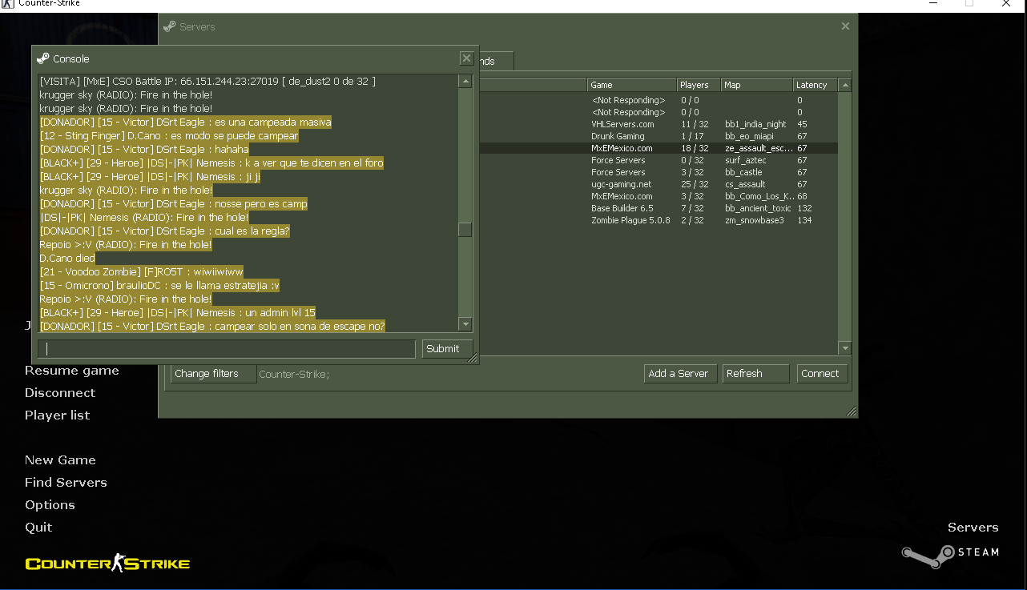Connect to the selected server

[822, 374]
